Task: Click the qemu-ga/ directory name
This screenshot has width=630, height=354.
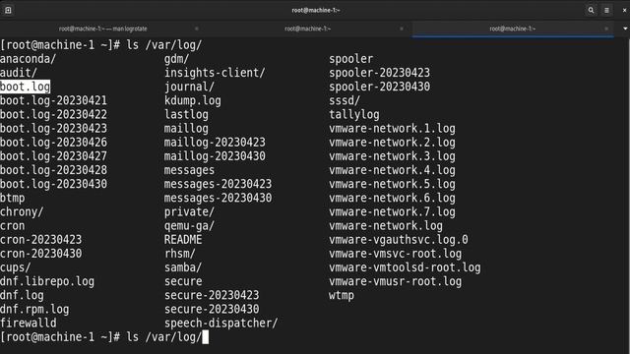Action: (189, 226)
